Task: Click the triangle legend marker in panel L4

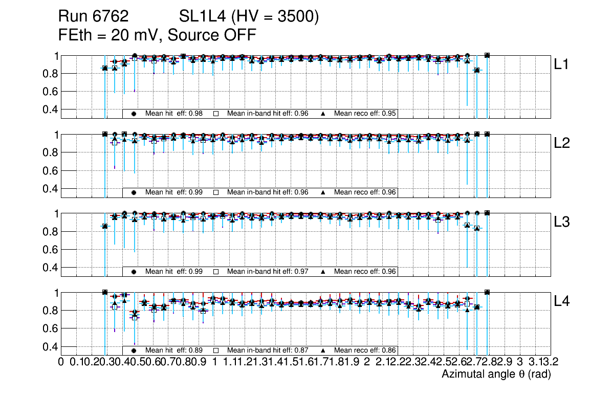Action: click(323, 350)
